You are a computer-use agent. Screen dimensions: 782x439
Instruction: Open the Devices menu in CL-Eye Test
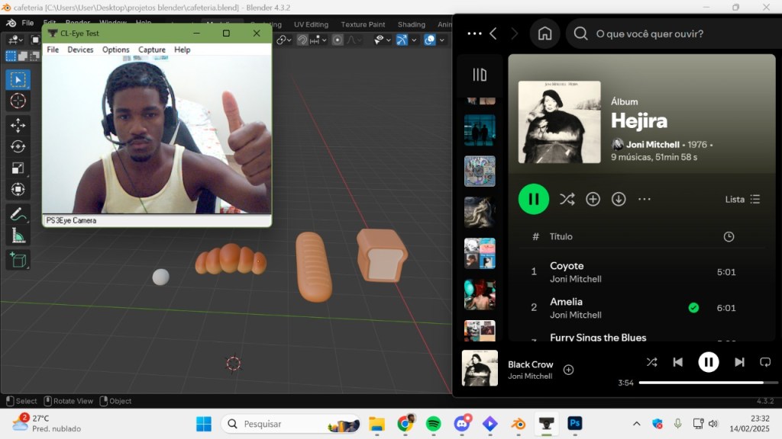point(80,50)
